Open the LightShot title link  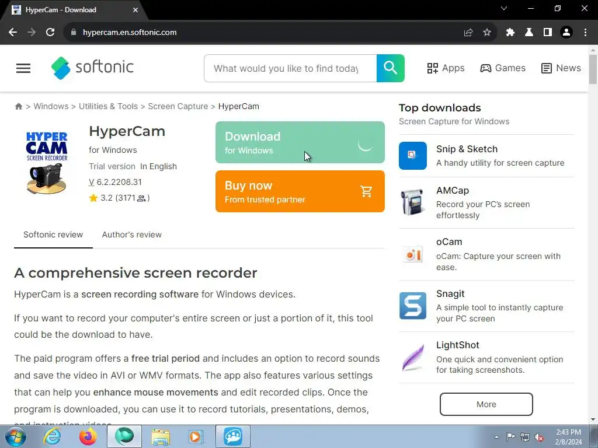457,345
